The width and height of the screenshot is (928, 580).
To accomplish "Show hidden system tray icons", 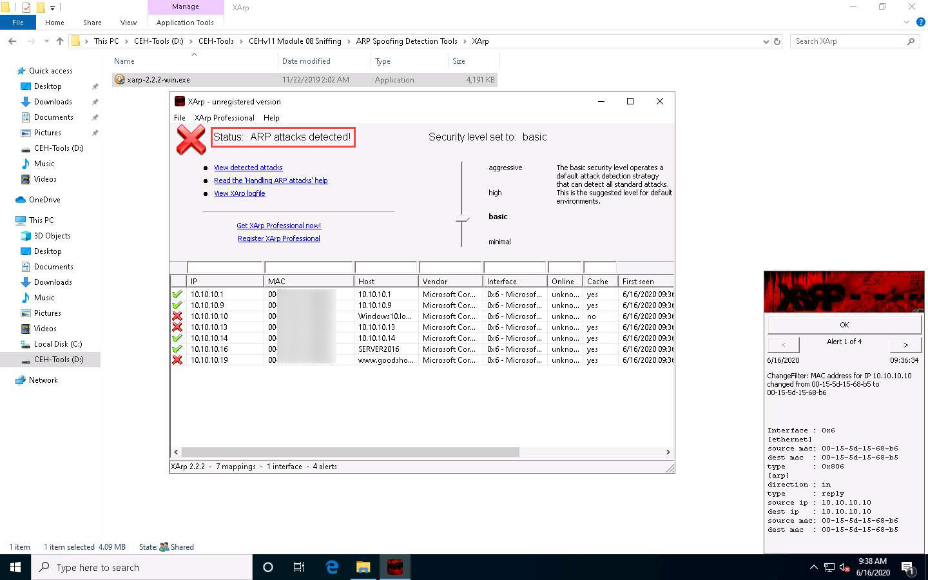I will coord(813,568).
